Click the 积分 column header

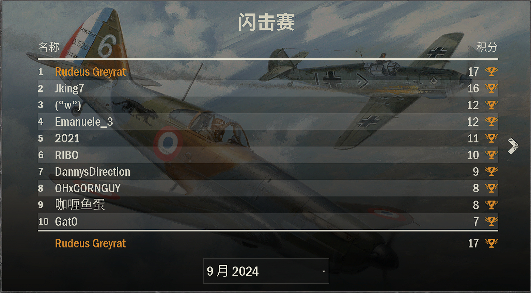point(487,47)
